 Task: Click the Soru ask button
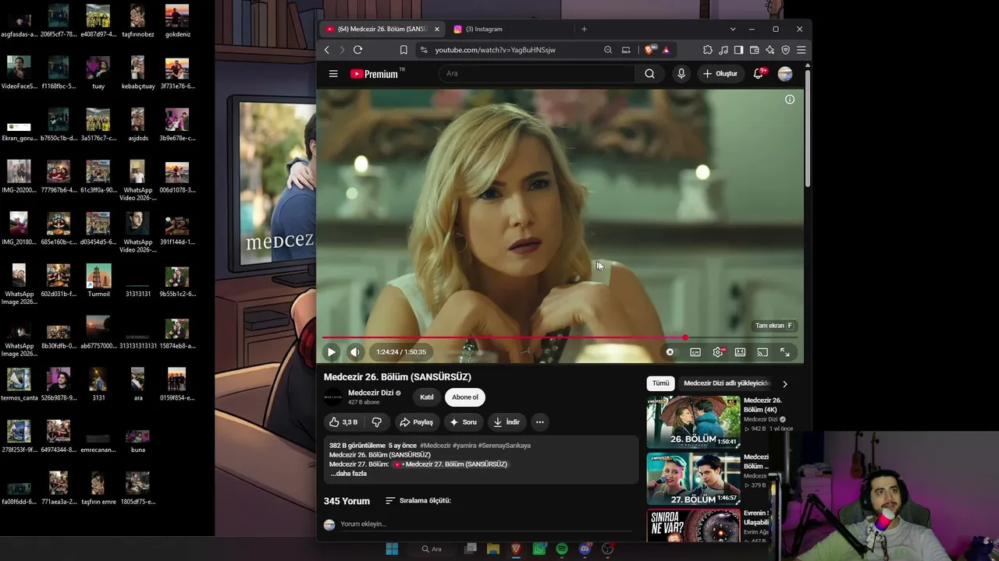pyautogui.click(x=463, y=422)
